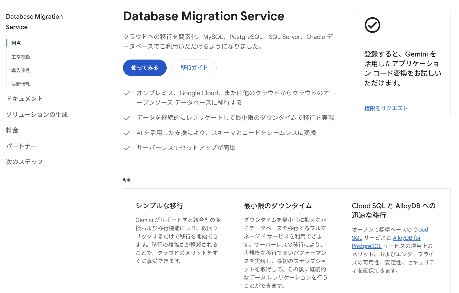459x293 pixels.
Task: Click the オンプレミス、Google Cloud bullet text
Action: tap(233, 98)
